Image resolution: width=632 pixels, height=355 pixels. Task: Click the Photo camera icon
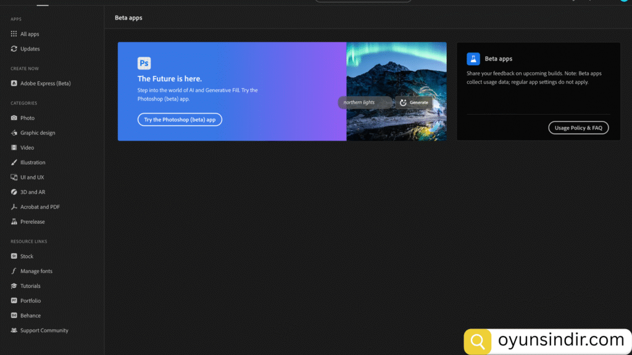(14, 118)
